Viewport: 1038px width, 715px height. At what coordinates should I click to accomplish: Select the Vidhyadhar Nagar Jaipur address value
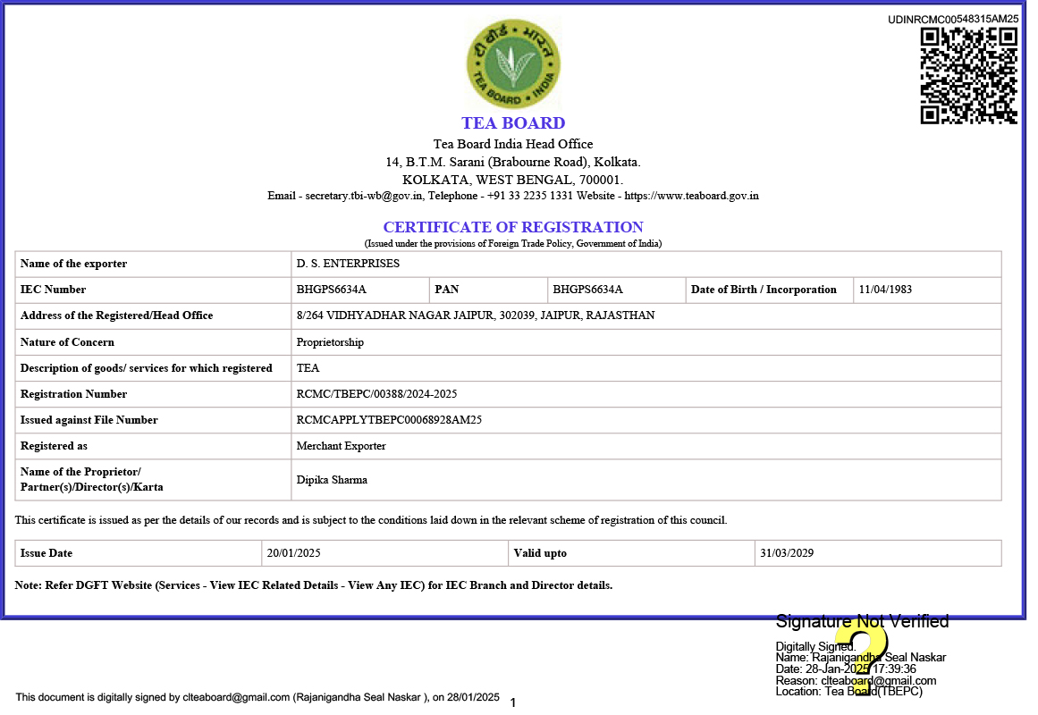[x=476, y=315]
